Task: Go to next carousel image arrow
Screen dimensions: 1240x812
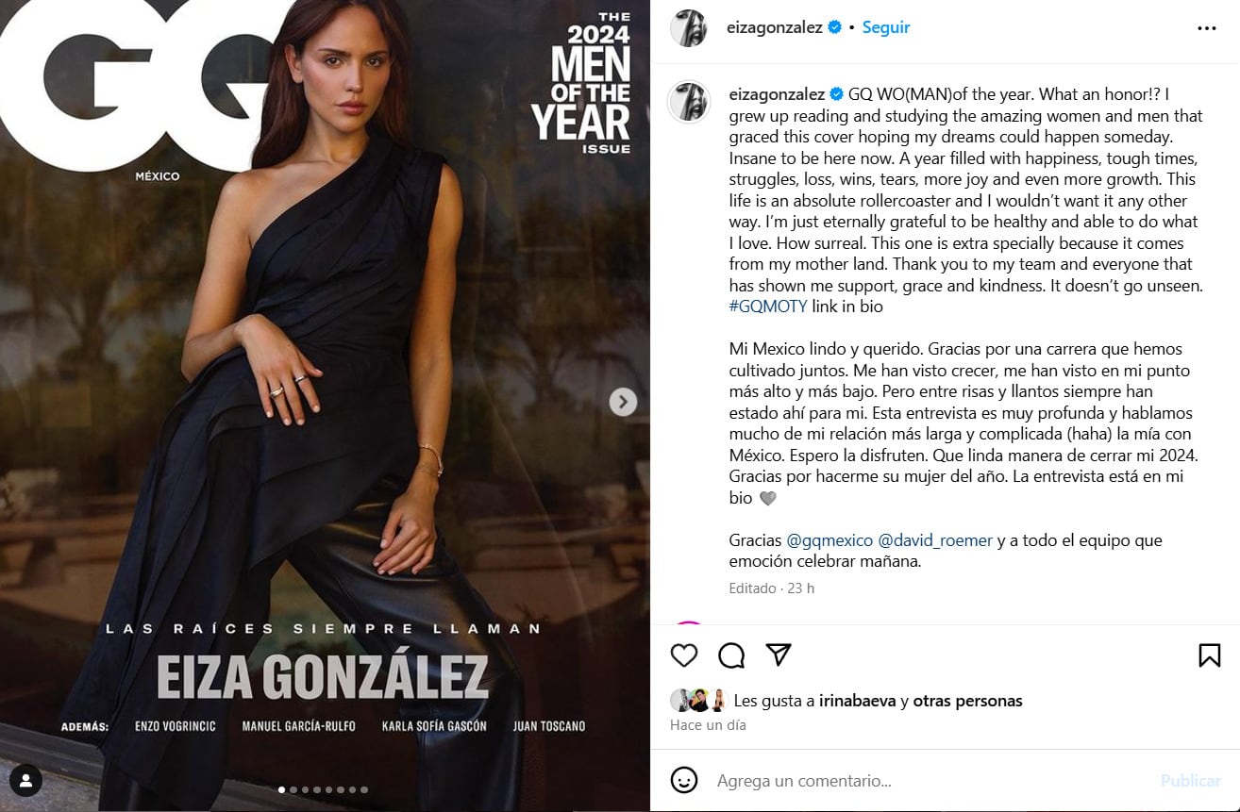Action: tap(622, 402)
